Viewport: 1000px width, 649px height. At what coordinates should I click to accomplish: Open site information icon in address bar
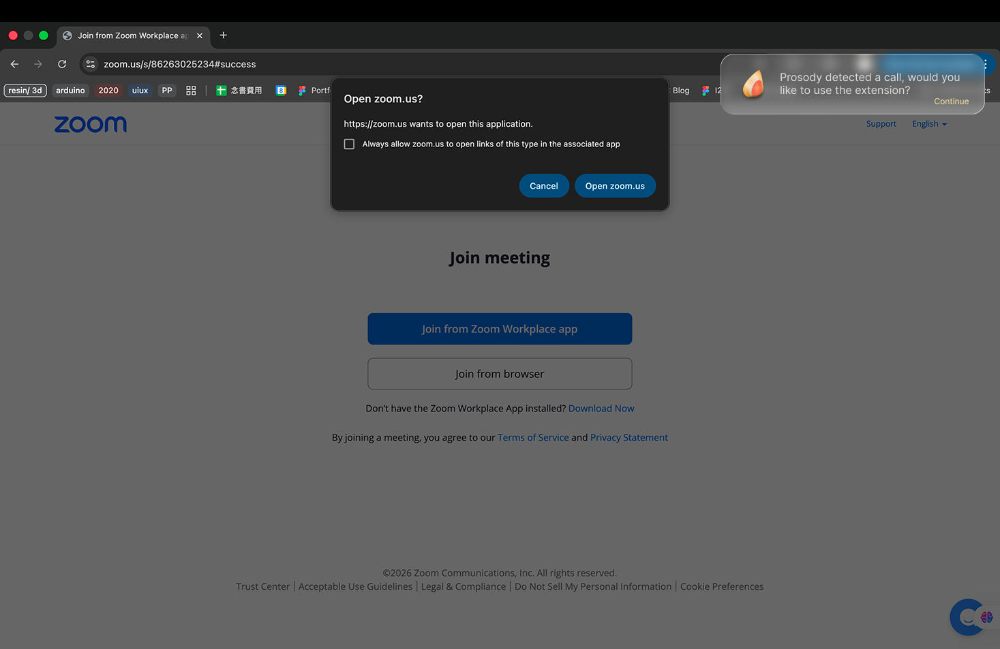pyautogui.click(x=91, y=64)
